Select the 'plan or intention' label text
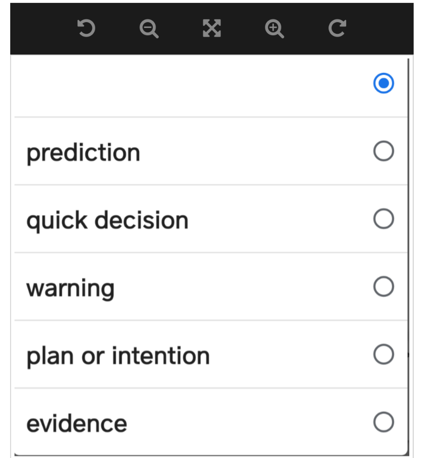 pos(118,356)
